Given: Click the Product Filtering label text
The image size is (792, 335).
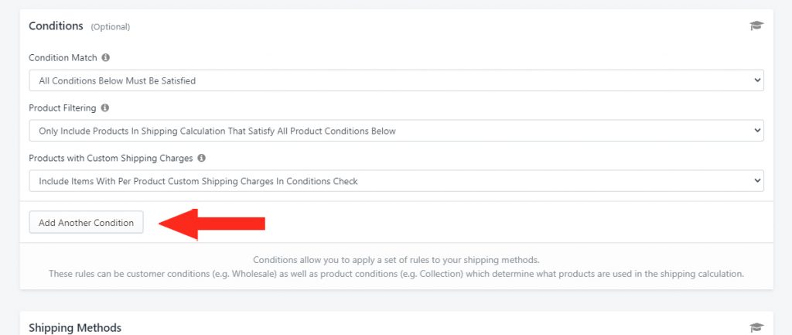Looking at the screenshot, I should coord(62,108).
